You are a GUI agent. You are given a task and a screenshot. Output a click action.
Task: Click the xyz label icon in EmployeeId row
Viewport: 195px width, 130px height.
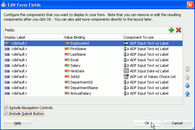7,43
